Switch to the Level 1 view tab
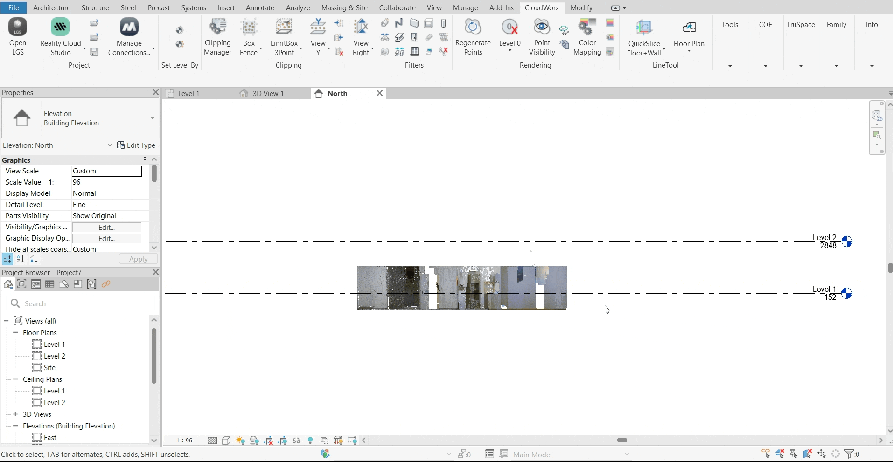Screen dimensions: 893x462 pyautogui.click(x=188, y=93)
